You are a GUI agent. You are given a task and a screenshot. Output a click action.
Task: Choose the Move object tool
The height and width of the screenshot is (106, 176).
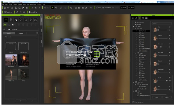(x=56, y=8)
